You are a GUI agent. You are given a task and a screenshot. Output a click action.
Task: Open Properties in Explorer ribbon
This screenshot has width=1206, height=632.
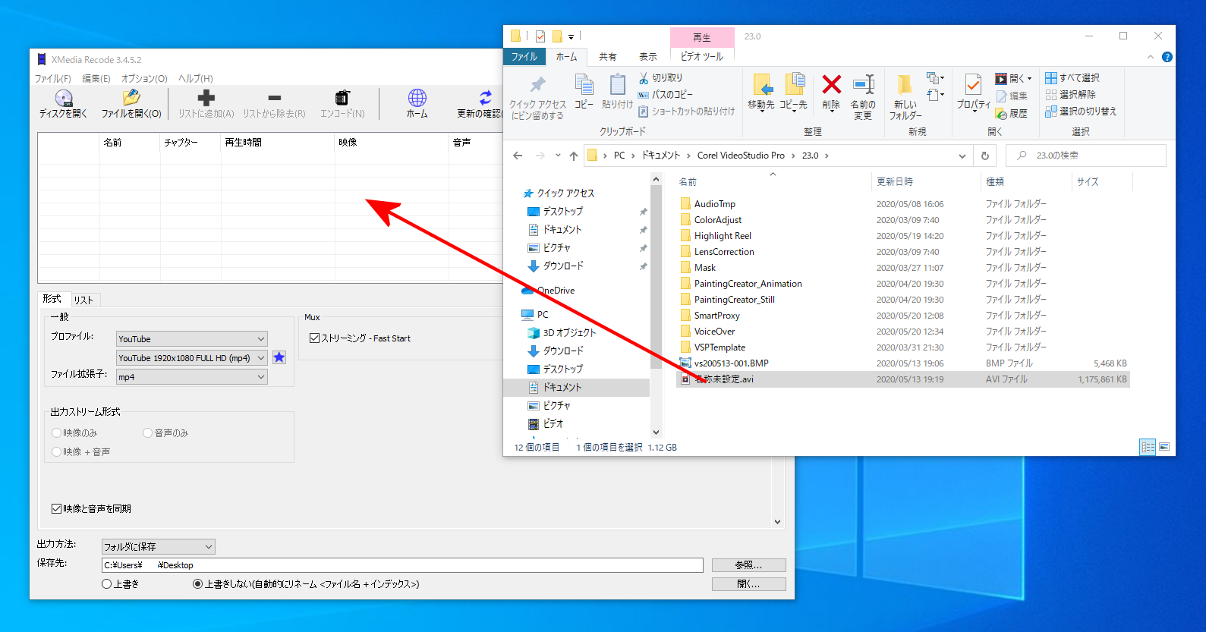pyautogui.click(x=974, y=93)
